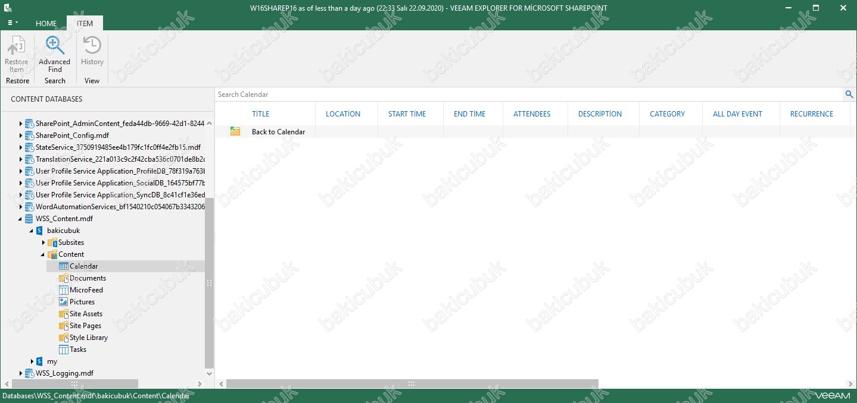The width and height of the screenshot is (857, 403).
Task: Expand the SharePoint_Config.mdf node
Action: pyautogui.click(x=21, y=136)
